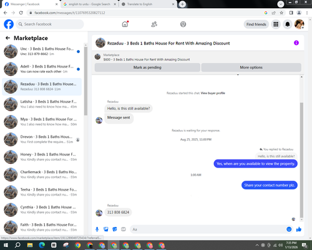Click the Find friends button

[256, 24]
